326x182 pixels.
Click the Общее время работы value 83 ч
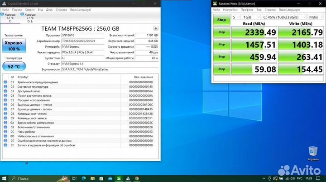click(x=147, y=58)
